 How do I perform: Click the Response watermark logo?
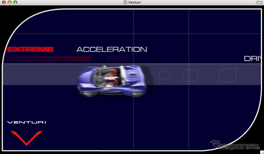click(235, 145)
